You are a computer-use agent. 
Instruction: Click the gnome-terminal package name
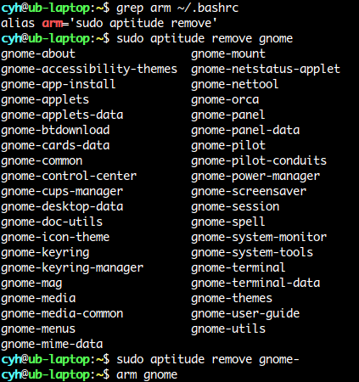pos(238,268)
